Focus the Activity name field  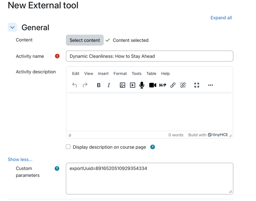click(150, 56)
